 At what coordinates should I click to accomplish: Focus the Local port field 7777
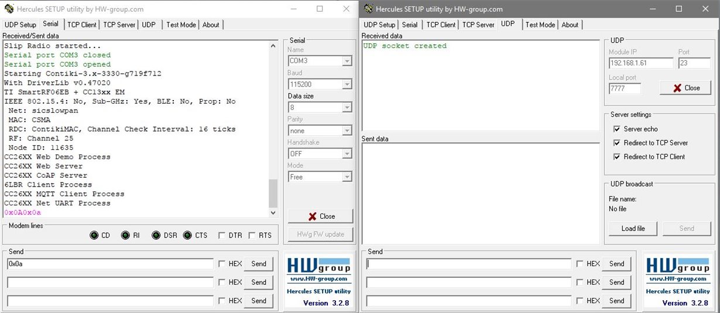coord(625,89)
